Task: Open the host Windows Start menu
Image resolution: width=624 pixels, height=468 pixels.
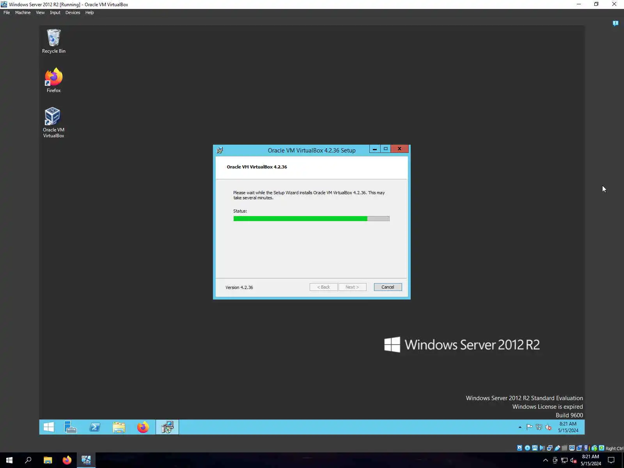Action: tap(9, 460)
